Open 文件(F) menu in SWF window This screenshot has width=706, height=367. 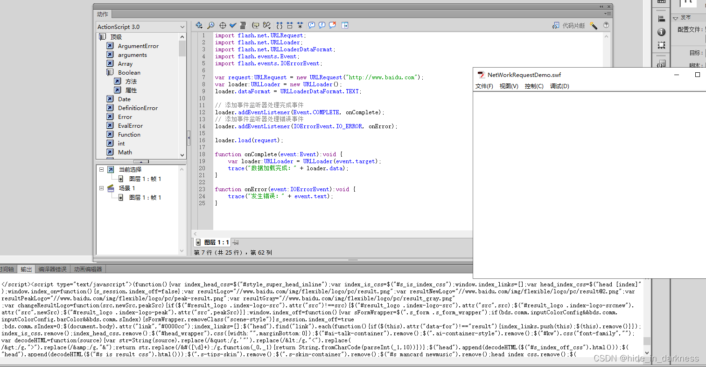point(484,86)
